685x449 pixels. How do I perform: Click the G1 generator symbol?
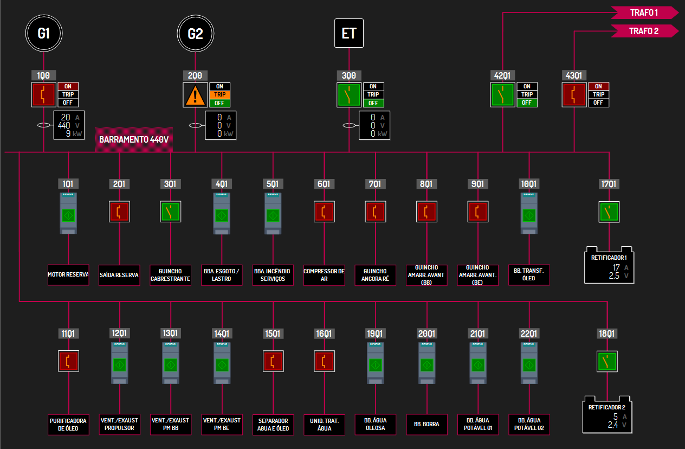[43, 34]
